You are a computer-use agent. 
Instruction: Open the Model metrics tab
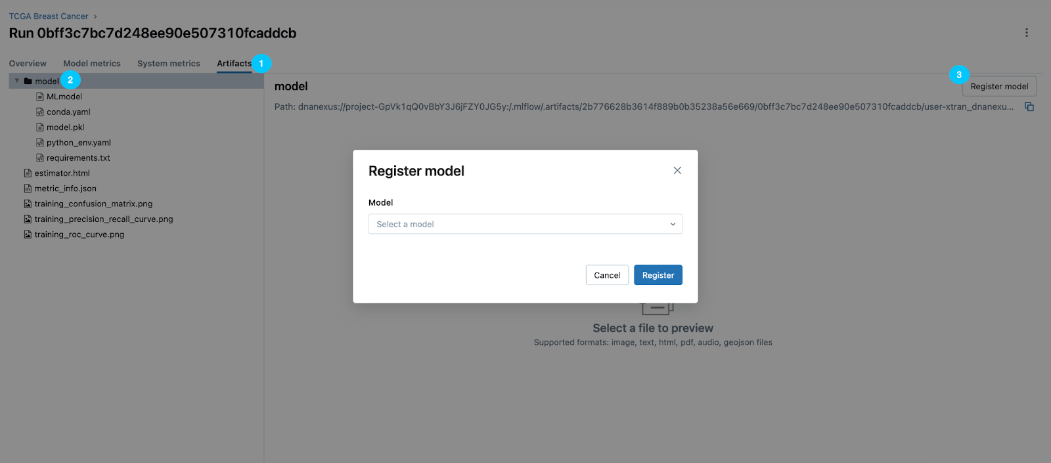pyautogui.click(x=92, y=64)
